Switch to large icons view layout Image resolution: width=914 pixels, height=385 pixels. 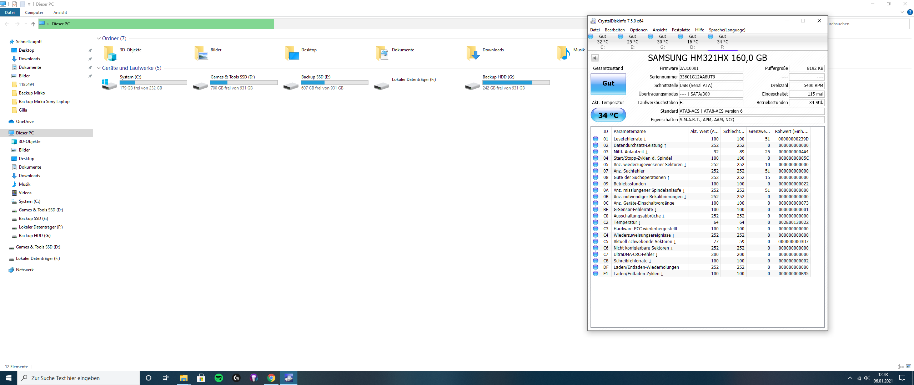coord(909,366)
